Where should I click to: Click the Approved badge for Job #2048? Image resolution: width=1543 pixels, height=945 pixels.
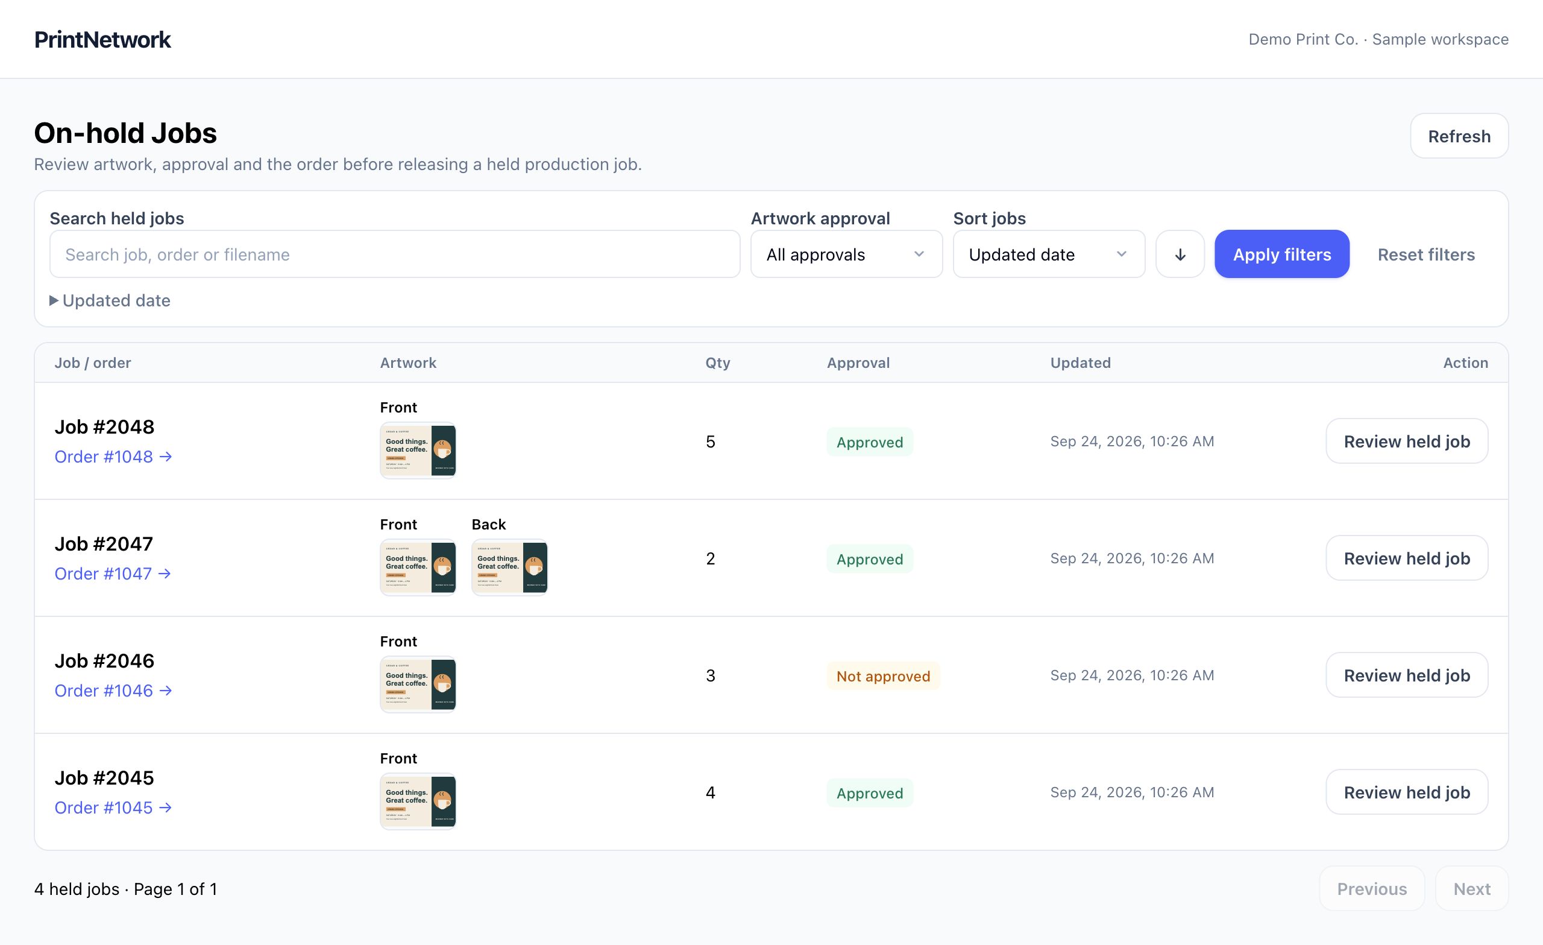coord(870,443)
